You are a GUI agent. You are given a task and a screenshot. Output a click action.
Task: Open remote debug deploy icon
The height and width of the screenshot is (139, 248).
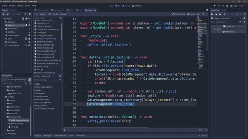point(227,6)
